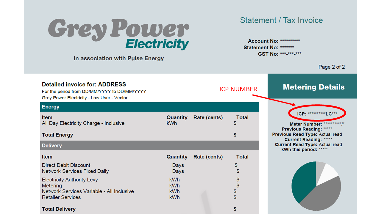
Task: Click the Grey Power Electricity logo
Action: tap(118, 34)
